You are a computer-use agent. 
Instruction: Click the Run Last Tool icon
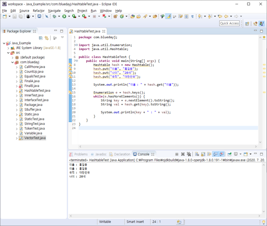click(x=84, y=16)
